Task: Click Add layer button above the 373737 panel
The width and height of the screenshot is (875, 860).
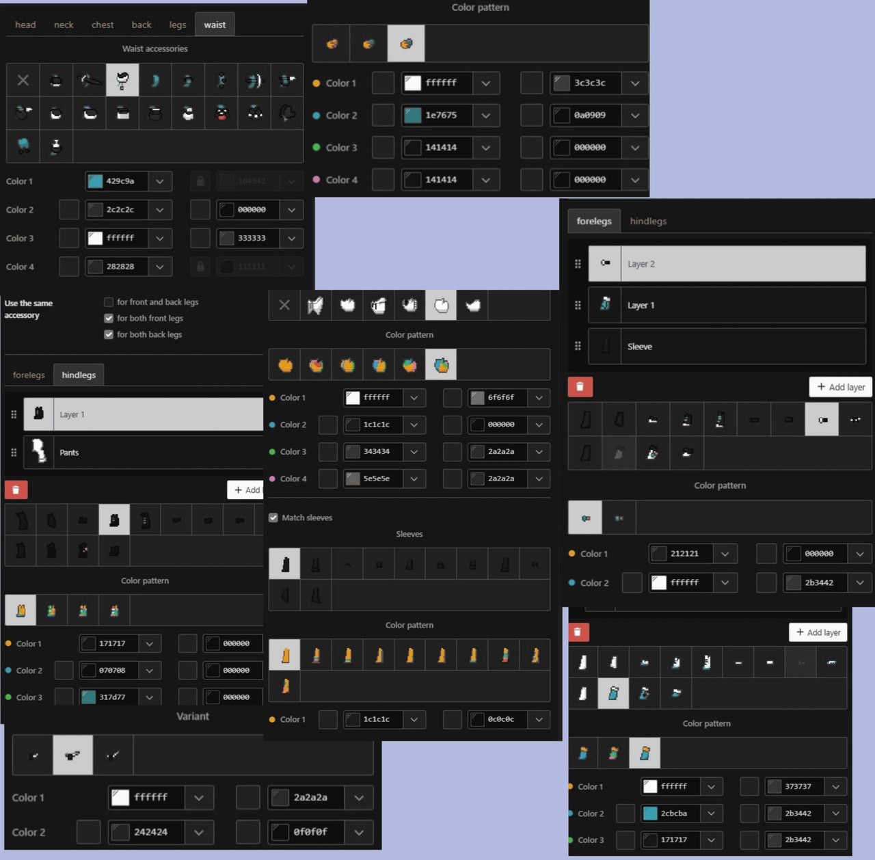Action: coord(818,632)
